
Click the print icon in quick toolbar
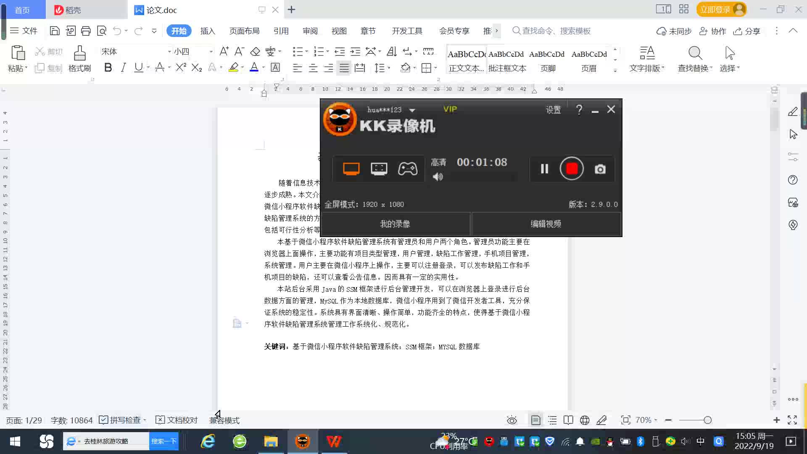point(86,31)
